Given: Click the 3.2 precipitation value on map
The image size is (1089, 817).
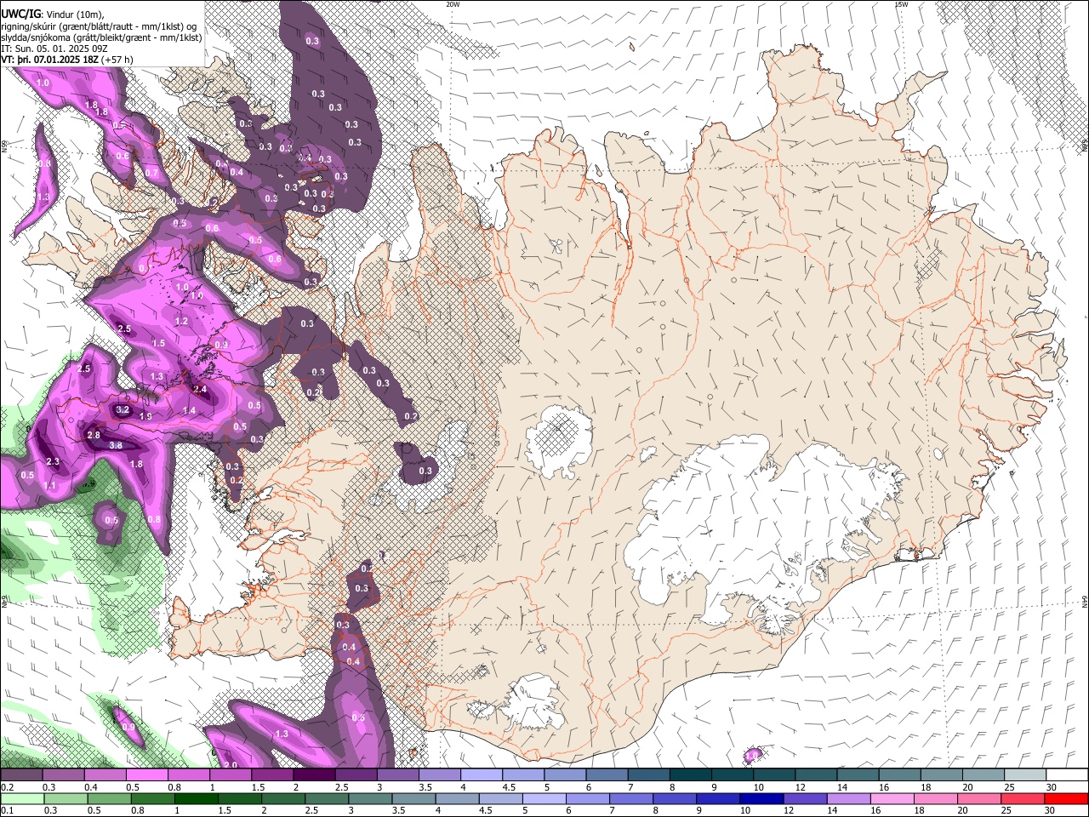Looking at the screenshot, I should pos(123,409).
